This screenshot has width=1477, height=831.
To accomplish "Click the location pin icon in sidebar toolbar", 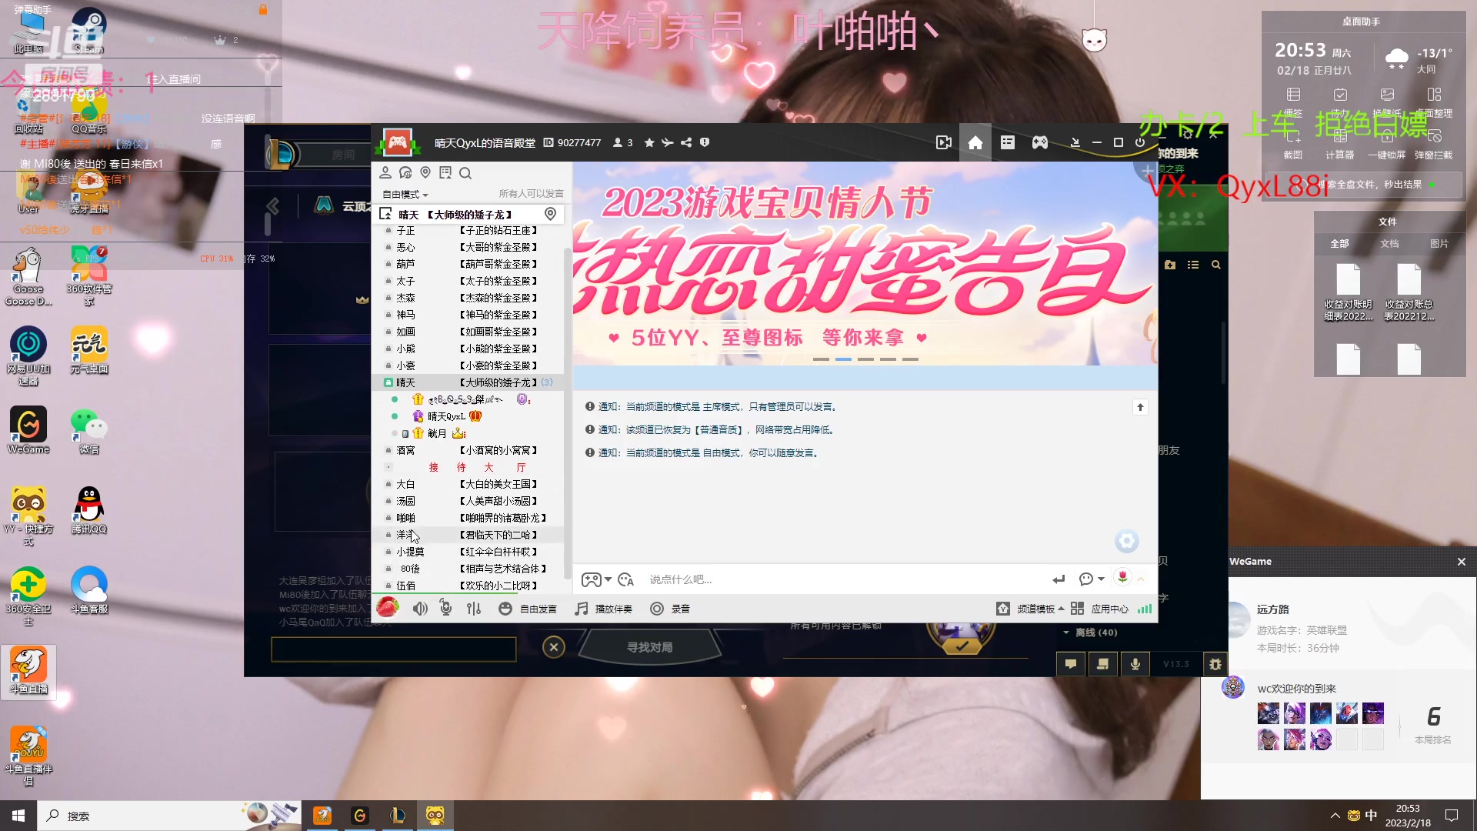I will (x=425, y=173).
